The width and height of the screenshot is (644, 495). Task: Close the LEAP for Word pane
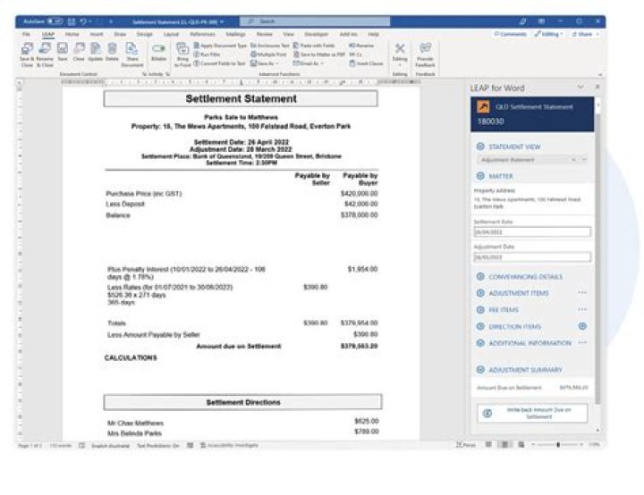click(x=597, y=87)
